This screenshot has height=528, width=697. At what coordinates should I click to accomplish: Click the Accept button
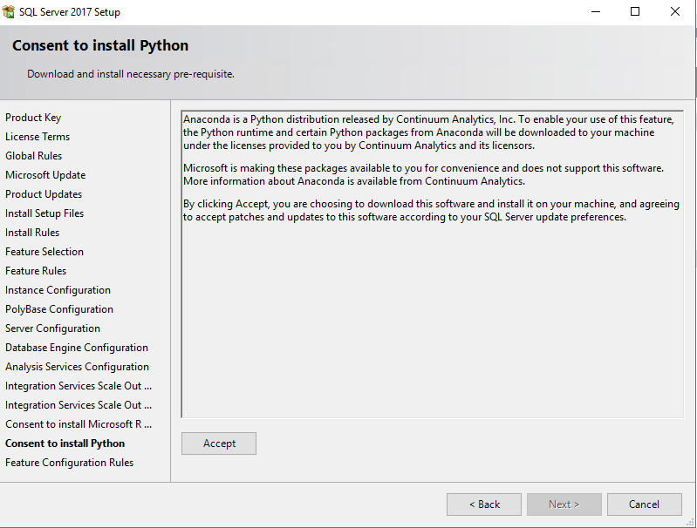coord(219,443)
